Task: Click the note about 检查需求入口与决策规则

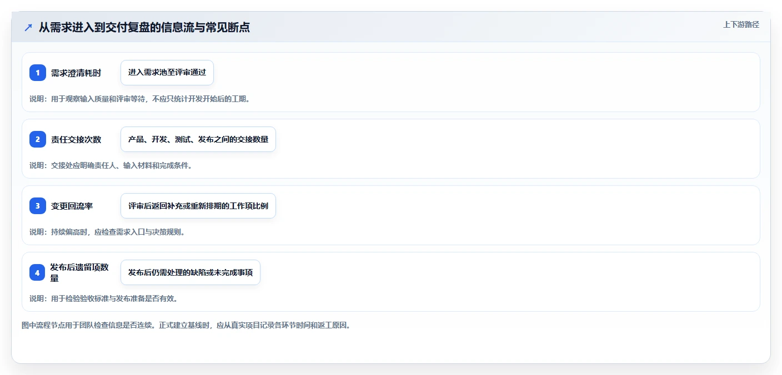Action: pos(107,232)
